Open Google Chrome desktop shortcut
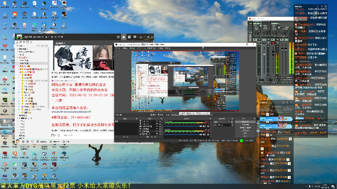 [x=54, y=154]
